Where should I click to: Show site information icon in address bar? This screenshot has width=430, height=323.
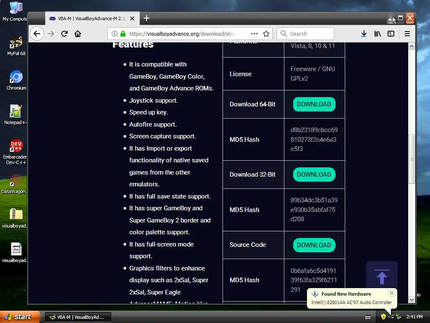coord(115,34)
